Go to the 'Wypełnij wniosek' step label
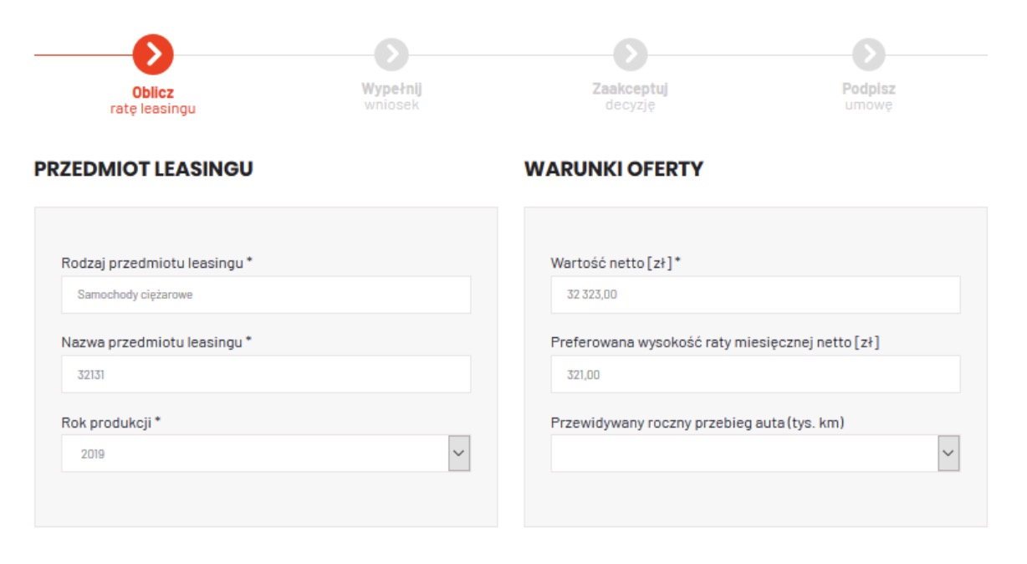The height and width of the screenshot is (564, 1027). point(391,96)
